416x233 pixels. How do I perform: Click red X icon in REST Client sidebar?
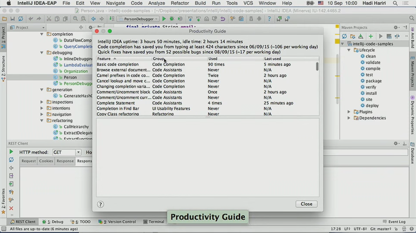tap(11, 208)
